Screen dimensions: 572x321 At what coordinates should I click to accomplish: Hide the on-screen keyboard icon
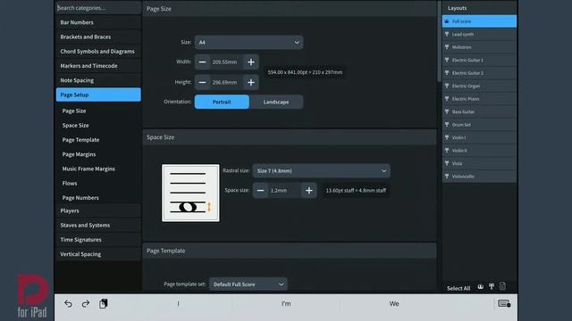click(504, 303)
